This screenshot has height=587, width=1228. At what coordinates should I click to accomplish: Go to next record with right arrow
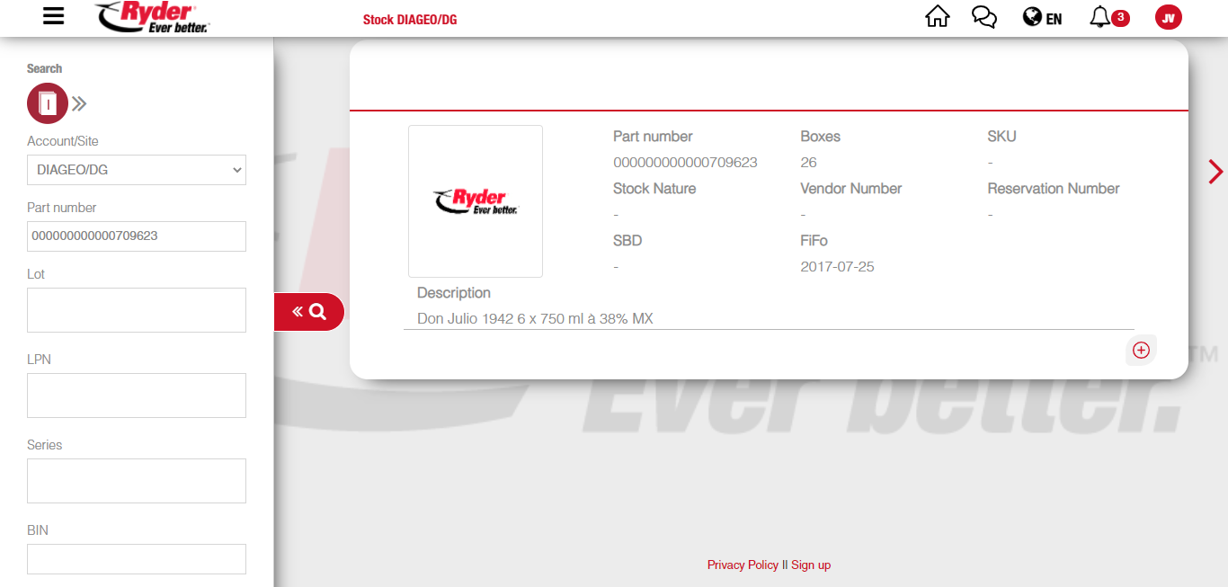tap(1215, 172)
